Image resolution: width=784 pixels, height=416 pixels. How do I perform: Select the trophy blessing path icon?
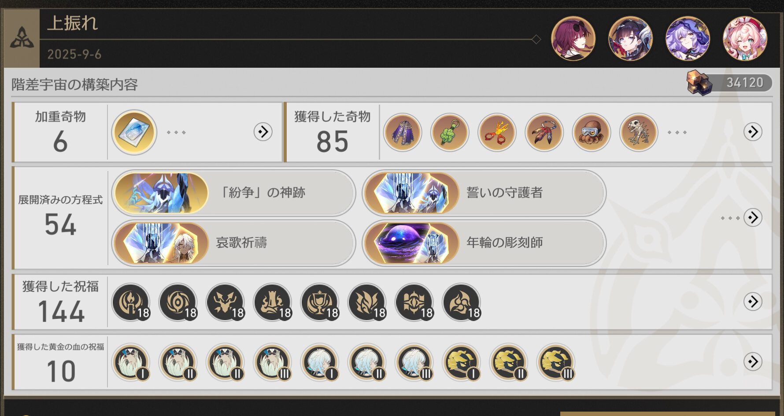point(320,302)
